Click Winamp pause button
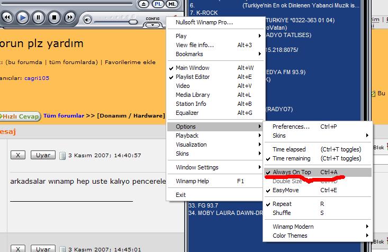Screen dimensions: 388x252 tap(38, 17)
